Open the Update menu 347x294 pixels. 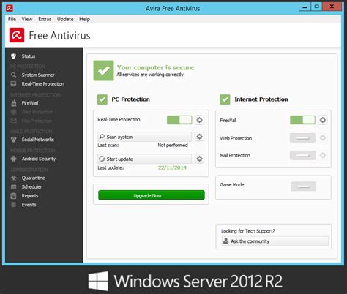click(x=65, y=19)
